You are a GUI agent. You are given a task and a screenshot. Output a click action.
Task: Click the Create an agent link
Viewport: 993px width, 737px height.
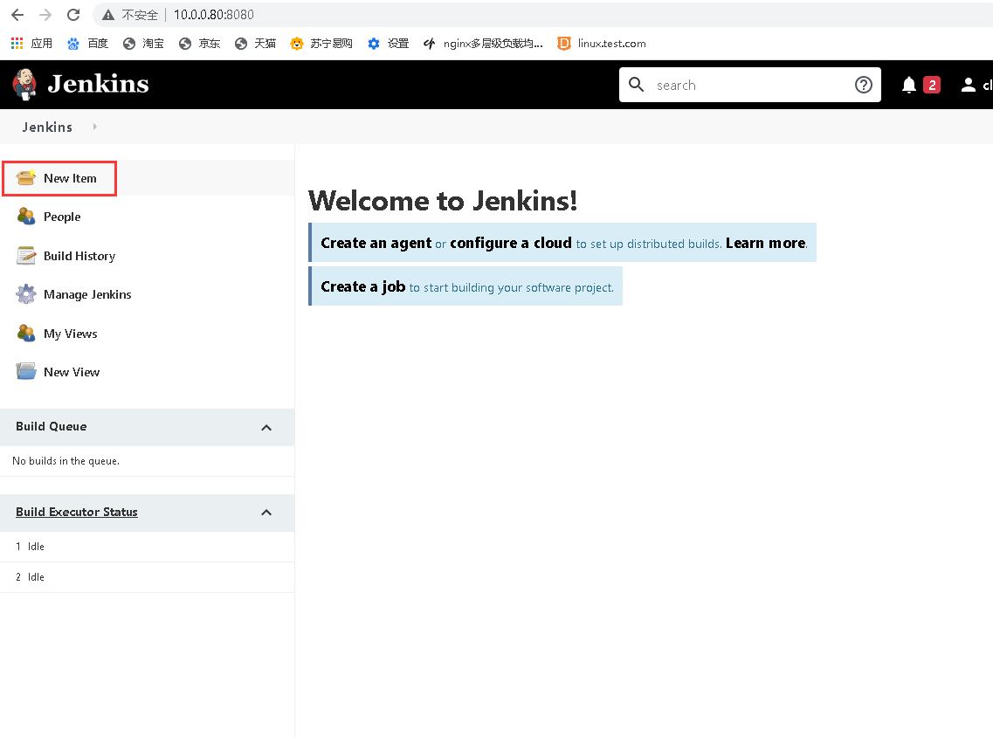[376, 243]
